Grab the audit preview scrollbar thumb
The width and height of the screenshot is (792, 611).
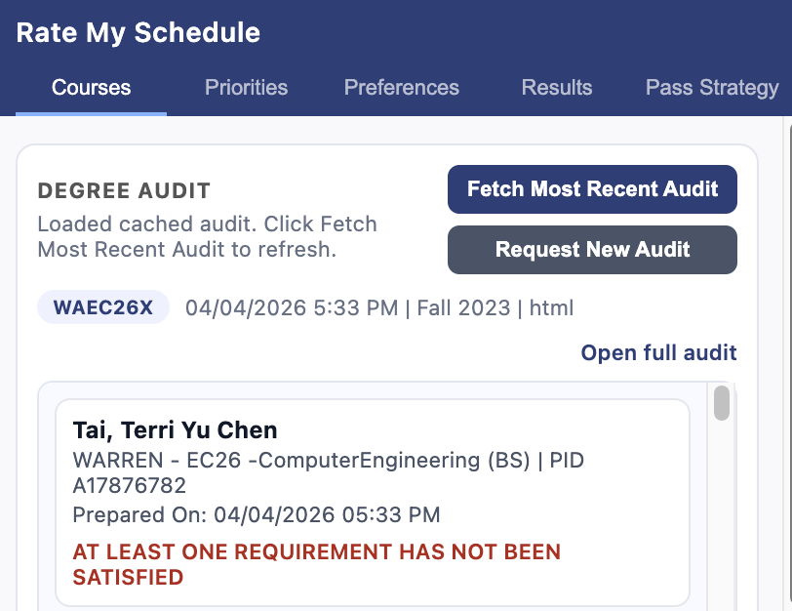(722, 403)
